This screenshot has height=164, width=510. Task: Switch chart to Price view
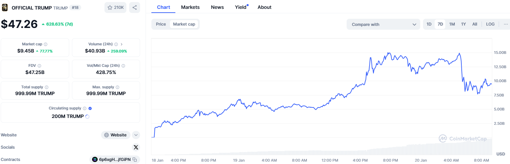[161, 24]
